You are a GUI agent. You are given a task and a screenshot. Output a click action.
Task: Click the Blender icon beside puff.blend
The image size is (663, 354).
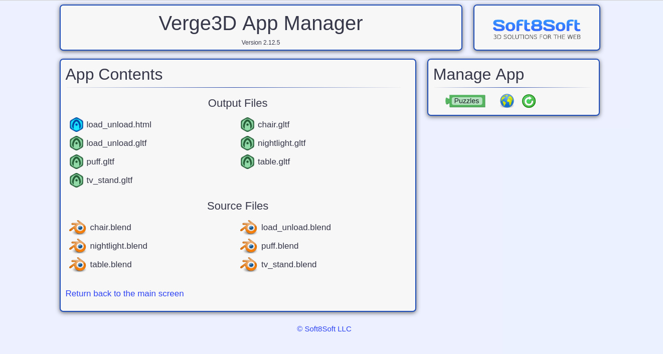tap(249, 246)
